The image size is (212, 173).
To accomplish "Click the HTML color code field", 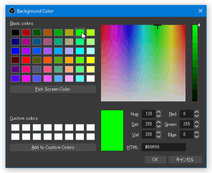I will (164, 147).
